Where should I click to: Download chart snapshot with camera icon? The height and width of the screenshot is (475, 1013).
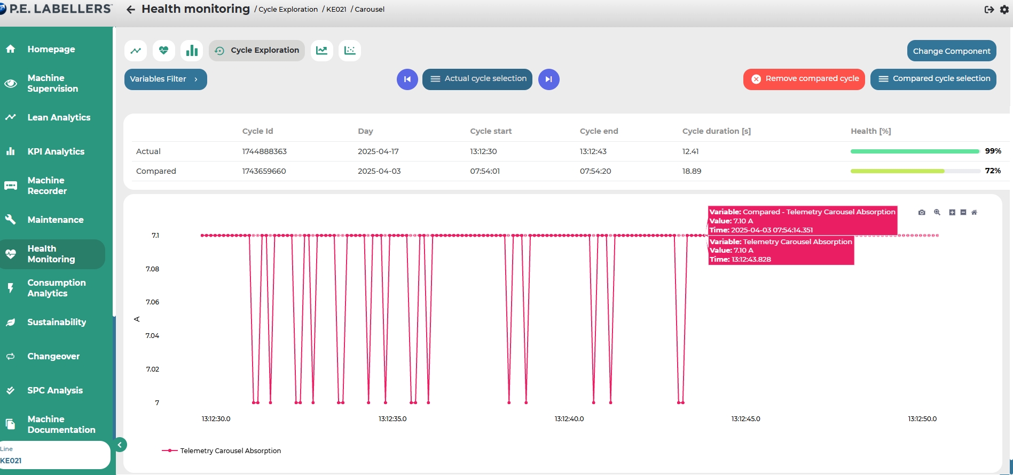point(922,212)
